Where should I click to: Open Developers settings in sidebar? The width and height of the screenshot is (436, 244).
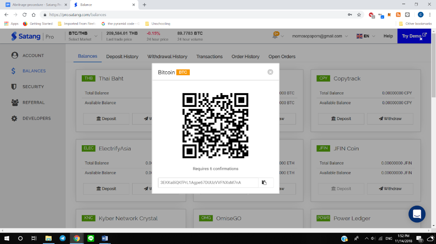tap(31, 118)
